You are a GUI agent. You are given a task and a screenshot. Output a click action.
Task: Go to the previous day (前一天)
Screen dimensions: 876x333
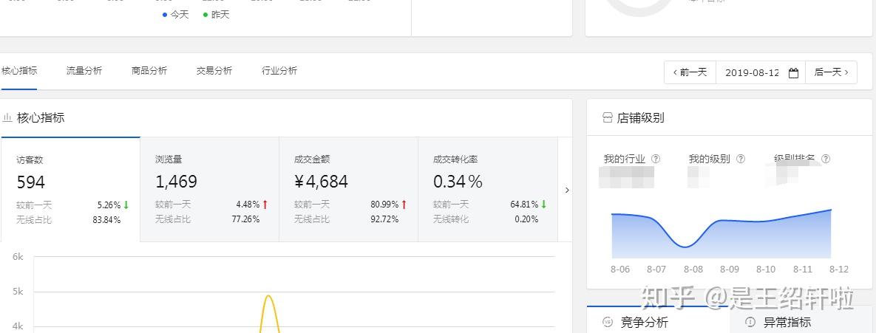coord(690,72)
